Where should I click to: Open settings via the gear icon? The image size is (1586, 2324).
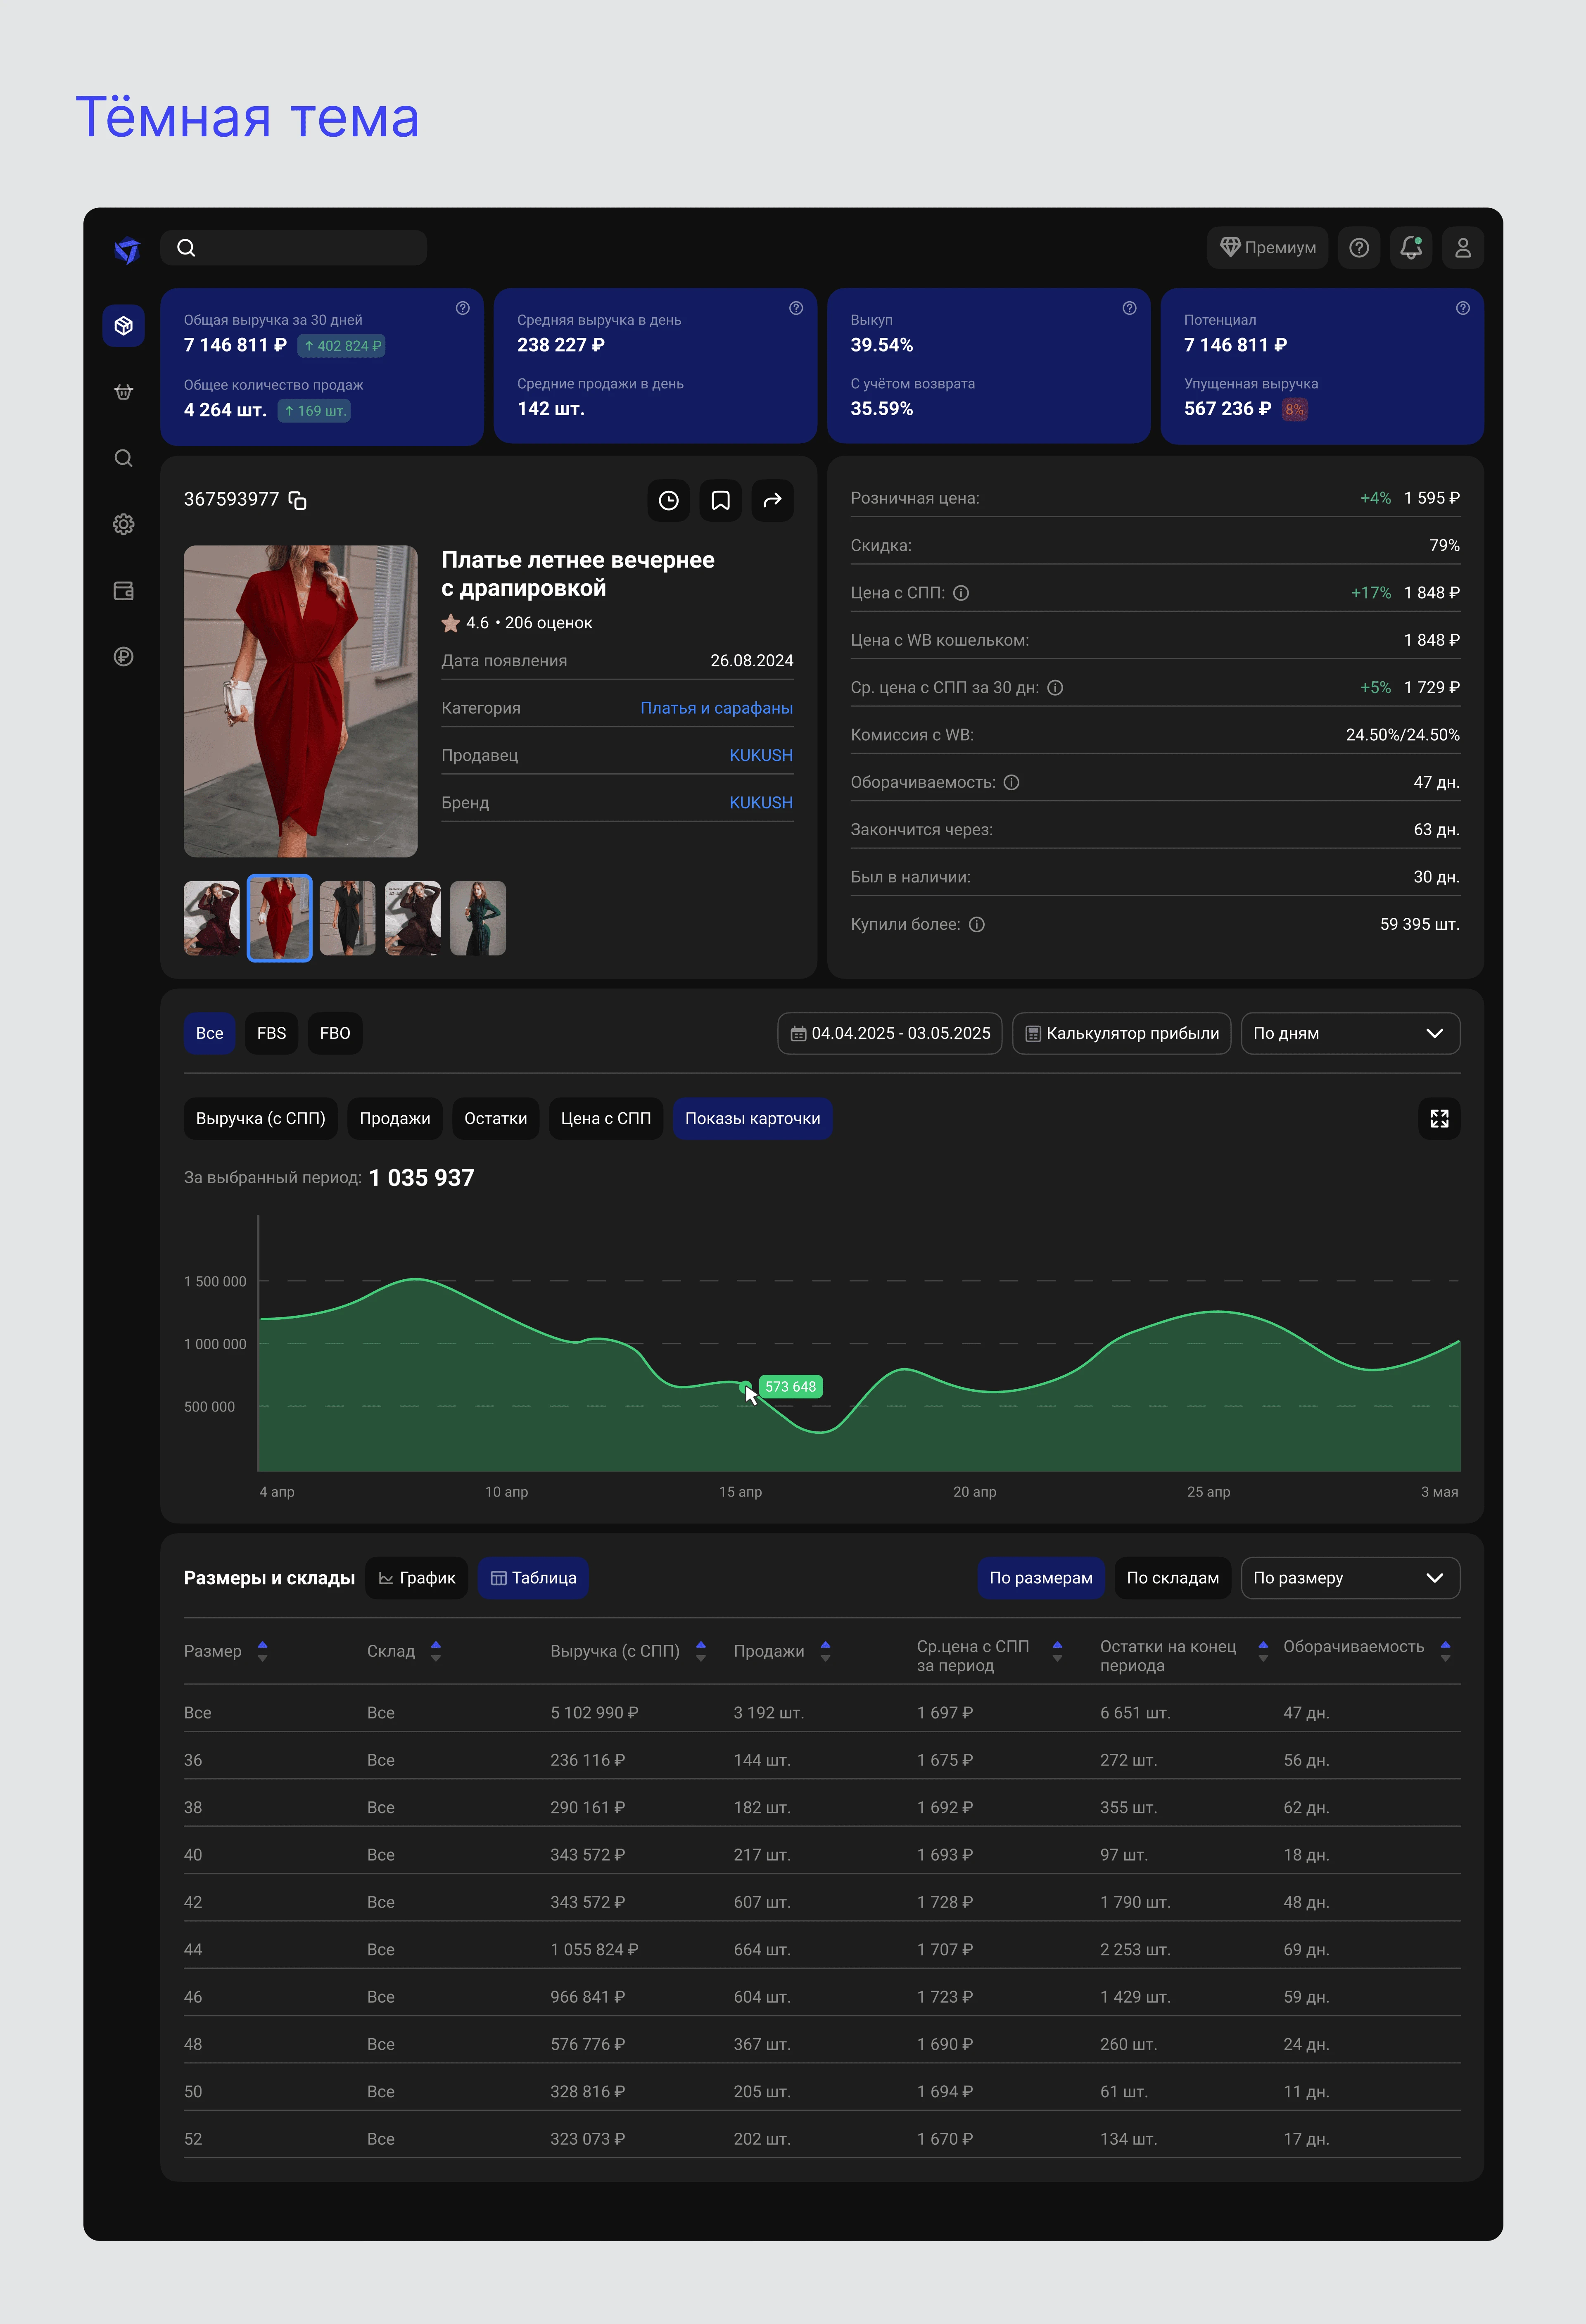(124, 524)
